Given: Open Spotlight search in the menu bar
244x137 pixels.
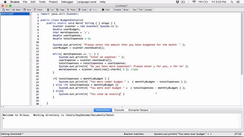Looking at the screenshot, I should (x=232, y=2).
